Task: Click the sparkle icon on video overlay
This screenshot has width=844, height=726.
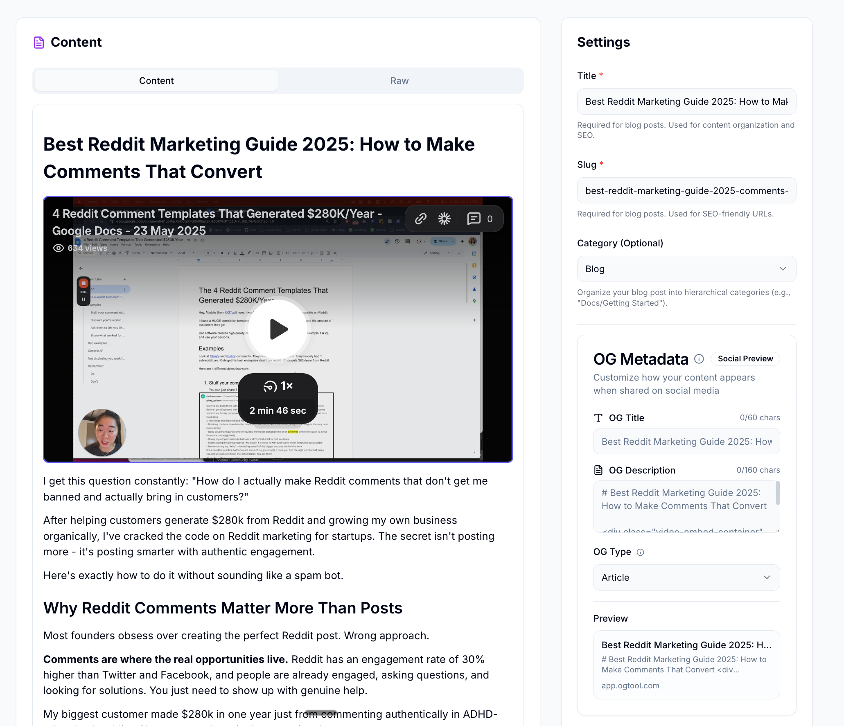Action: pyautogui.click(x=444, y=219)
